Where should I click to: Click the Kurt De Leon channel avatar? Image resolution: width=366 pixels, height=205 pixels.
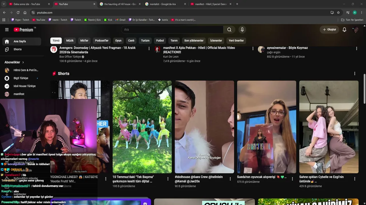pos(158,50)
